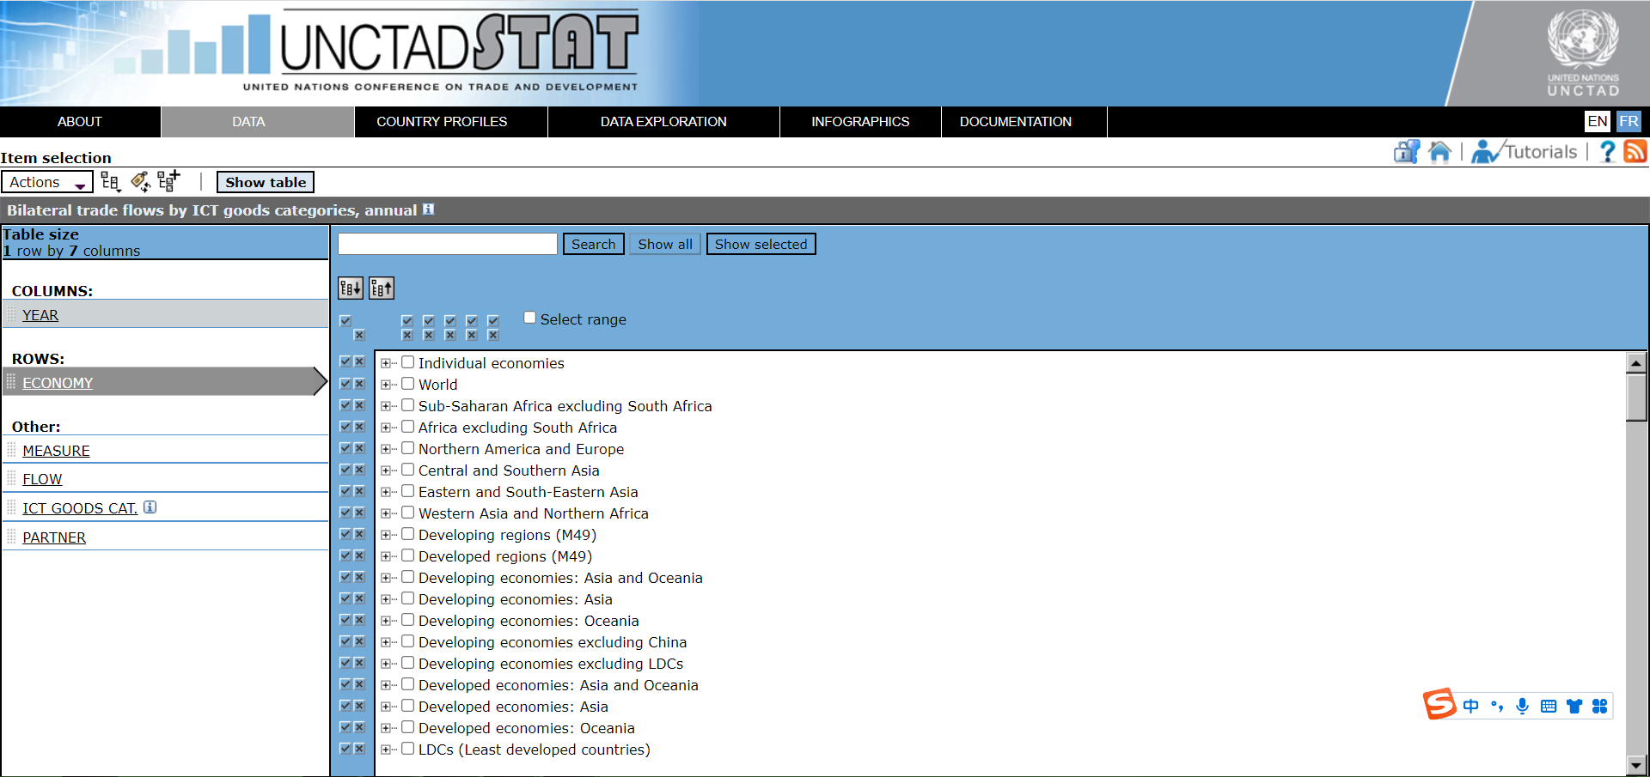Click the sort items descending icon
Image resolution: width=1650 pixels, height=777 pixels.
click(351, 288)
